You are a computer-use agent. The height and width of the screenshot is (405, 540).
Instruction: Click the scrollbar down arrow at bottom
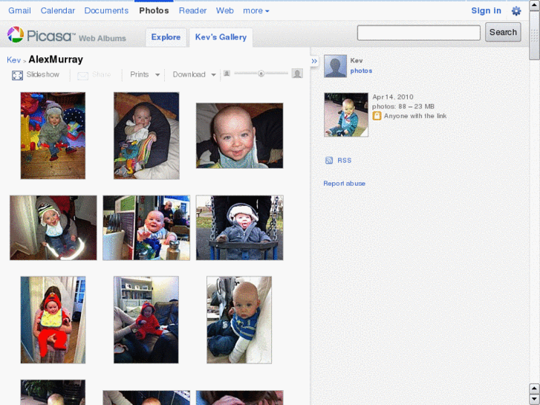coord(534,398)
